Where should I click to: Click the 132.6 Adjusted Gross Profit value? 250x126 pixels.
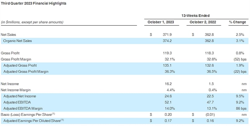pyautogui.click(x=209, y=65)
